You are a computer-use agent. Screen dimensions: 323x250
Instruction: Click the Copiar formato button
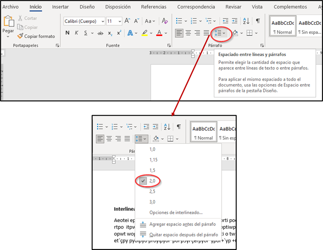point(36,36)
